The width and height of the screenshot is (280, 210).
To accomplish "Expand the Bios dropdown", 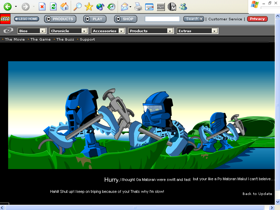I will click(x=32, y=31).
